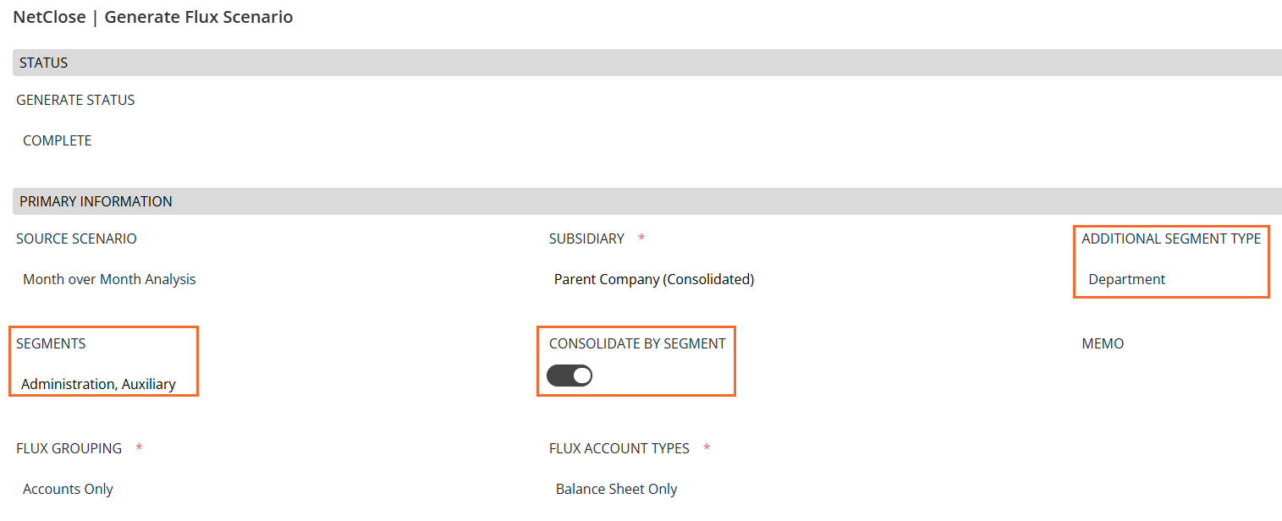Click the MEMO field label

tap(1103, 343)
